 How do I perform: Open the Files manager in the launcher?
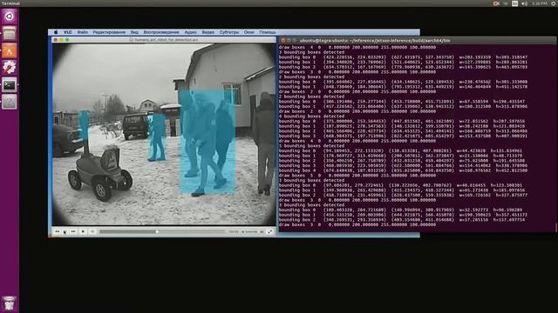pos(10,33)
